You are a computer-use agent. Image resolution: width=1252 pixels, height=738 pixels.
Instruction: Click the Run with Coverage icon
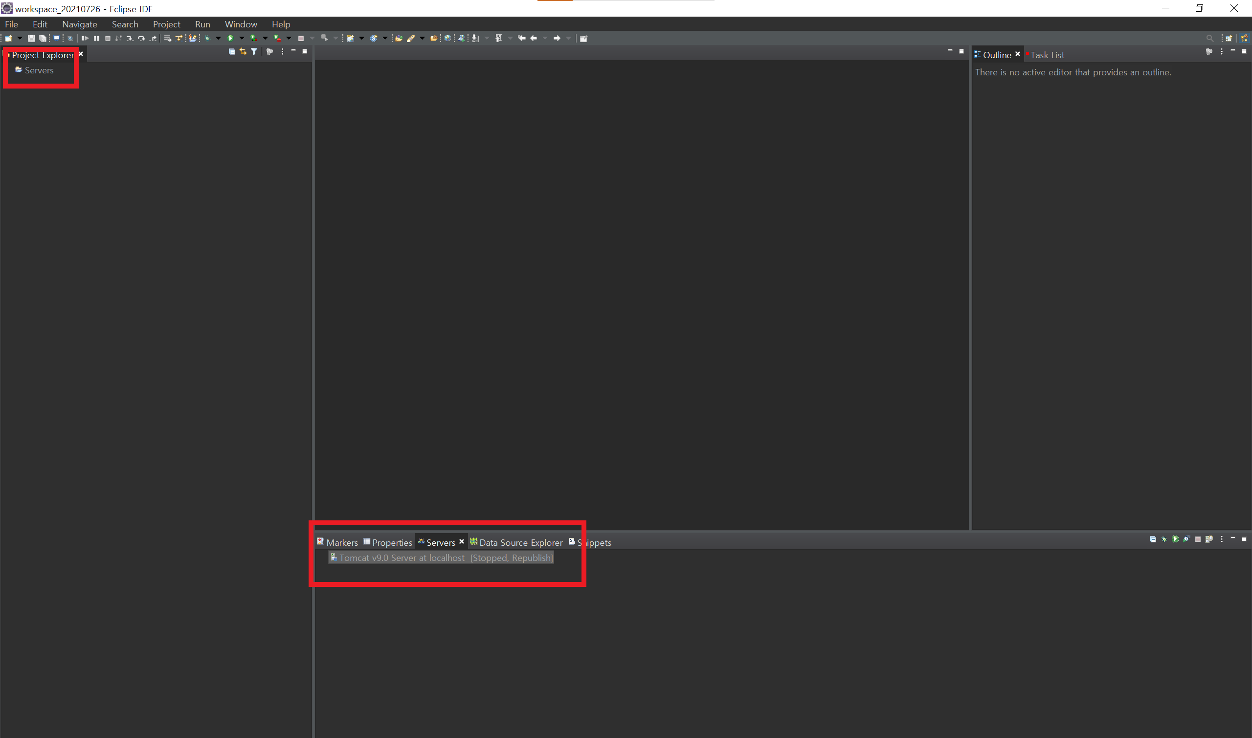(x=254, y=38)
